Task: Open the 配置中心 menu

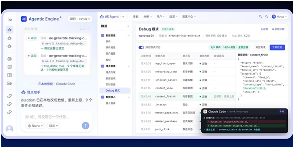Action: click(x=189, y=17)
